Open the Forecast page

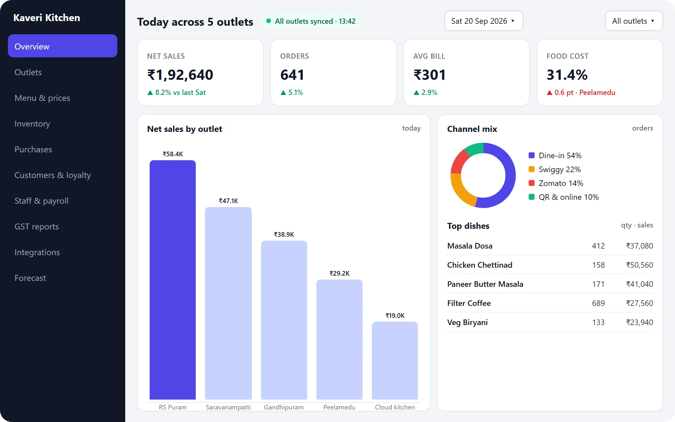click(x=63, y=278)
